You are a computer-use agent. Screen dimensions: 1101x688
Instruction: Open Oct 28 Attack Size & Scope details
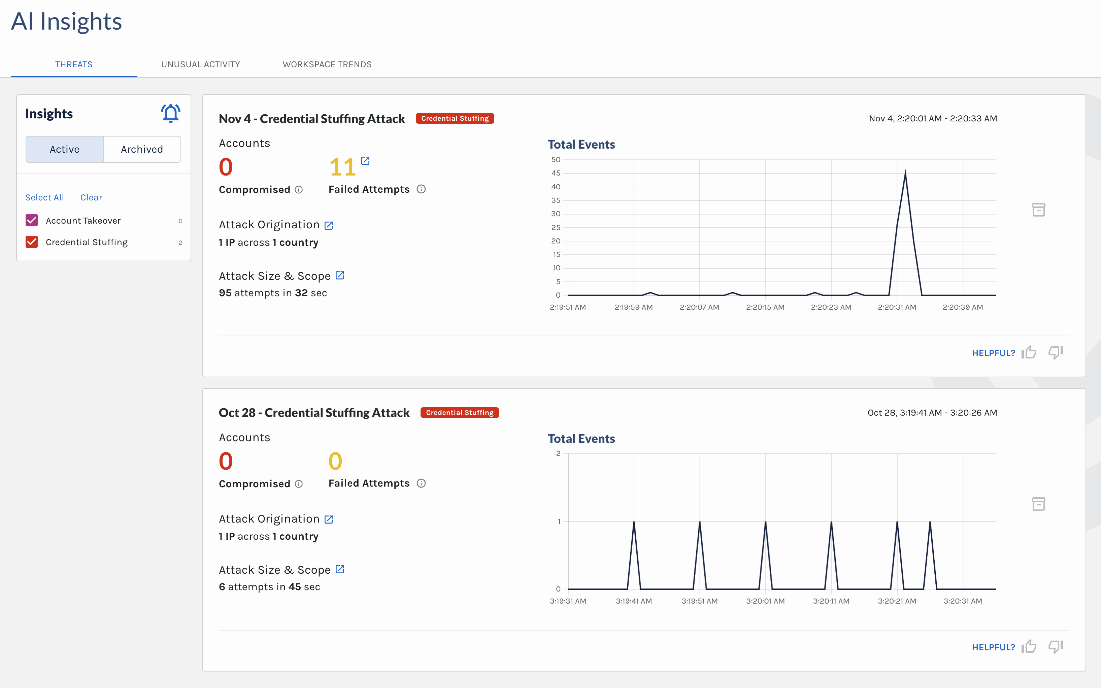point(340,569)
